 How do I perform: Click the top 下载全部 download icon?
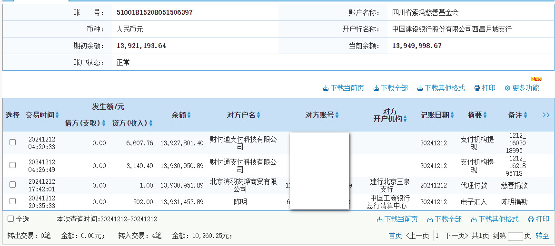click(x=377, y=88)
